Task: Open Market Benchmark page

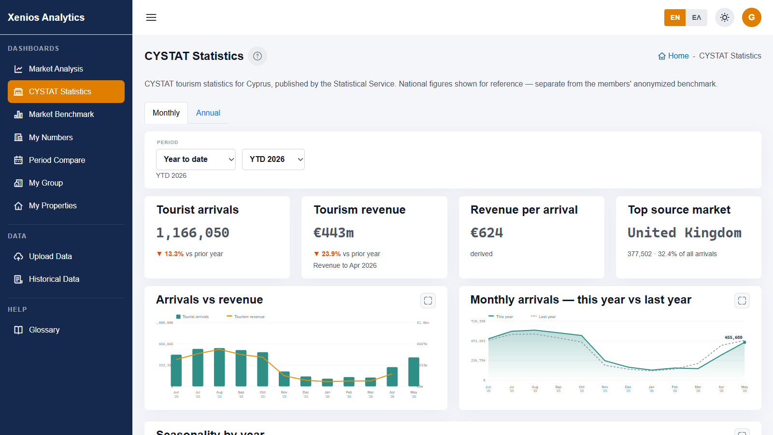Action: click(61, 115)
